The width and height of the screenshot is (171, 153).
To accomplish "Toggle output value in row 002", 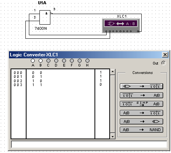I will click(101, 81).
